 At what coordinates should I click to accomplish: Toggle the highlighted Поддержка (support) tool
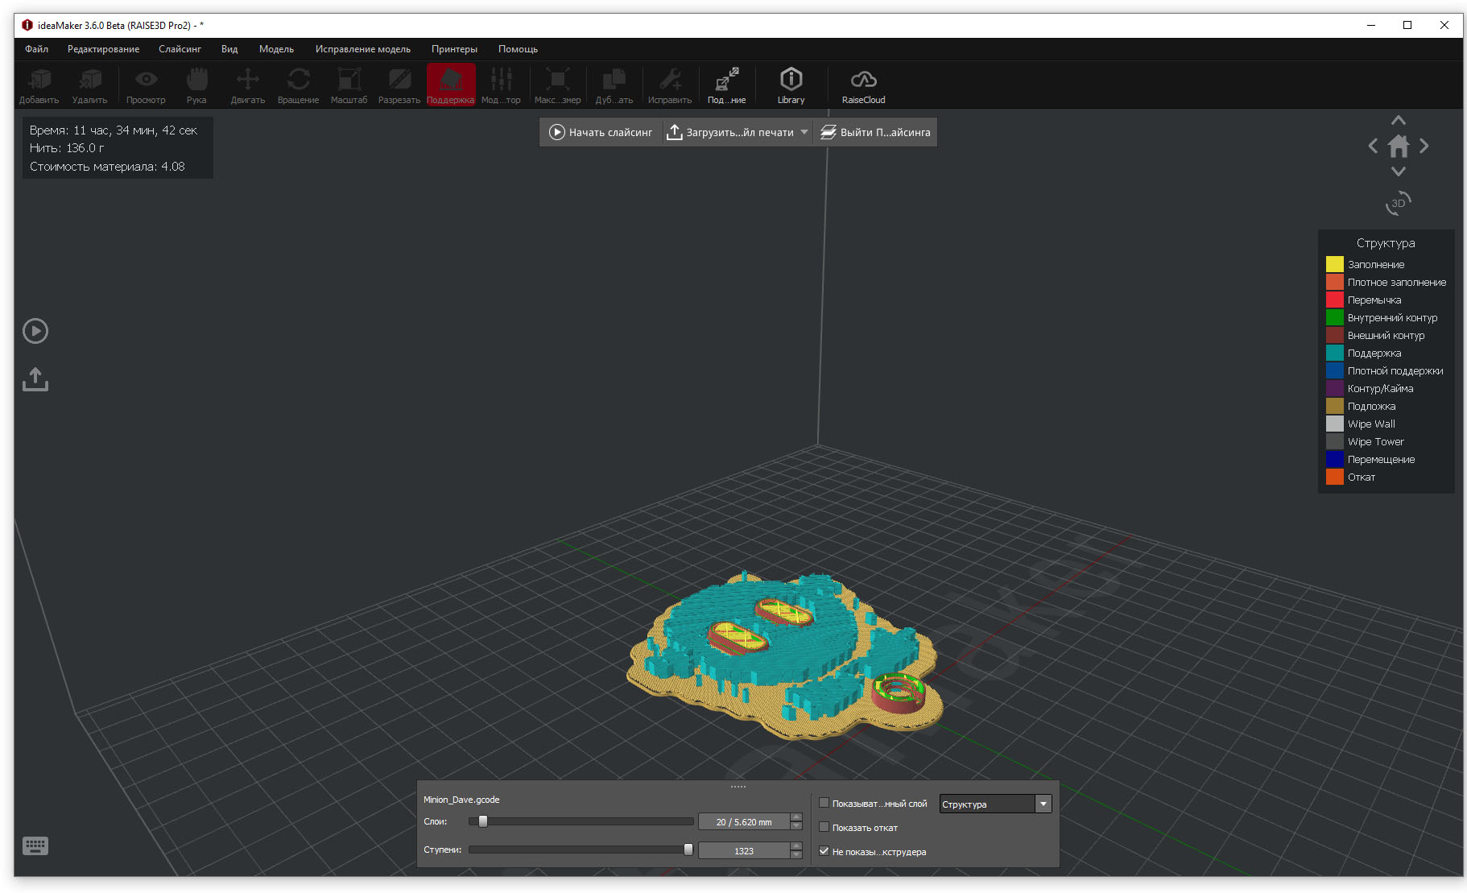pos(451,85)
